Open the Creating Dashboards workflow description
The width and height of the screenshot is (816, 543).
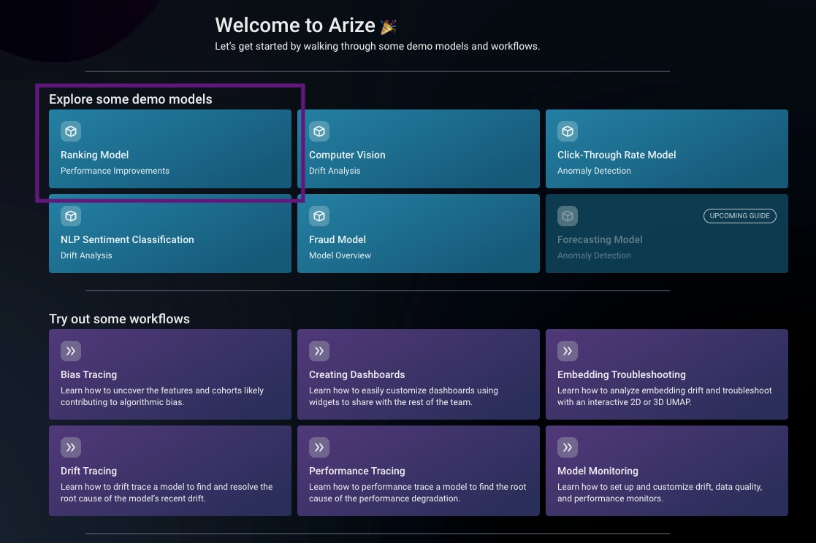[403, 396]
